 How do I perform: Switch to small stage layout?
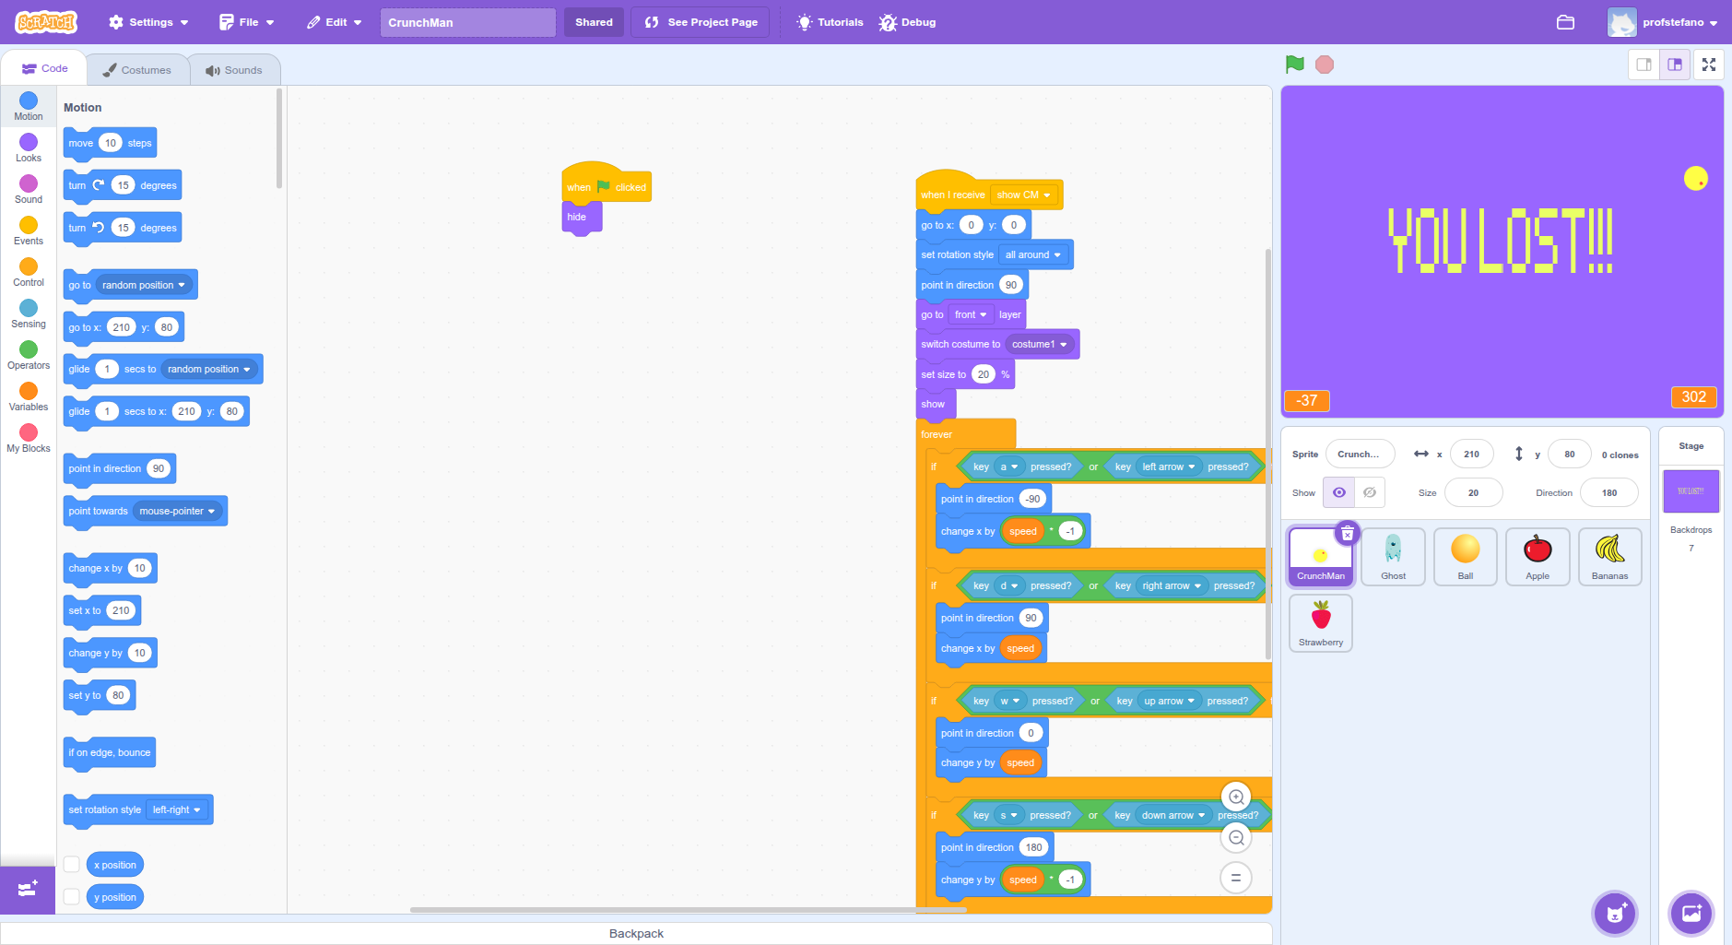pyautogui.click(x=1644, y=65)
